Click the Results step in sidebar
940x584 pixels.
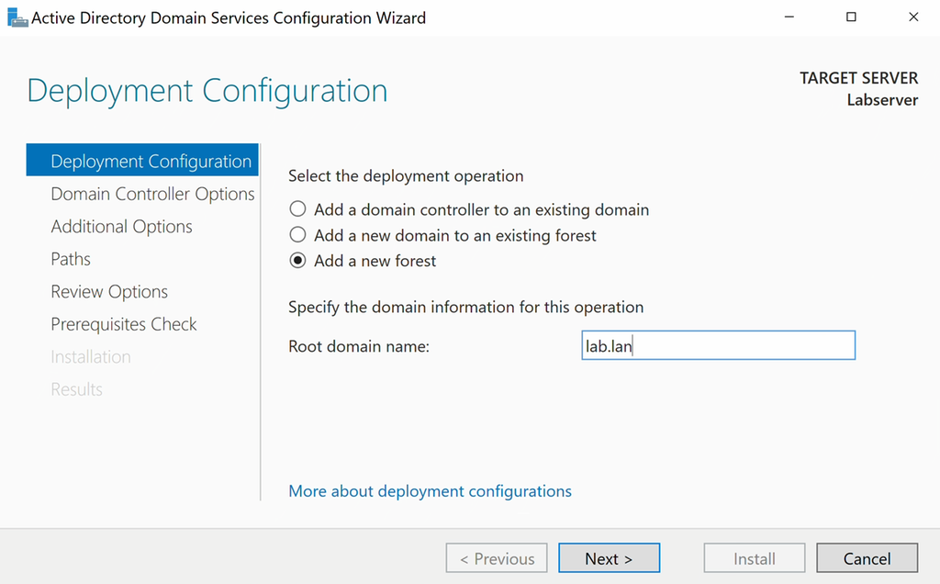point(77,389)
